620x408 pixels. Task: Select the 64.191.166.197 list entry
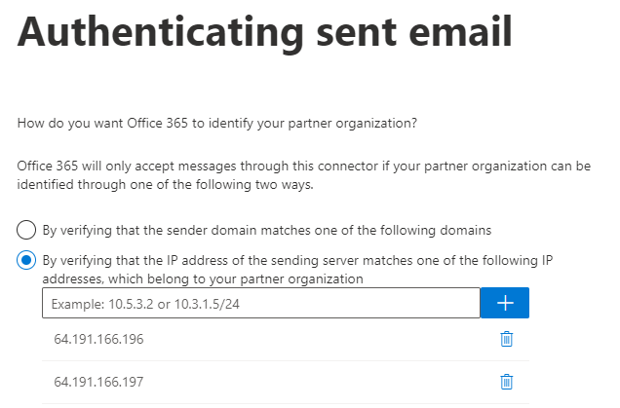tap(286, 382)
